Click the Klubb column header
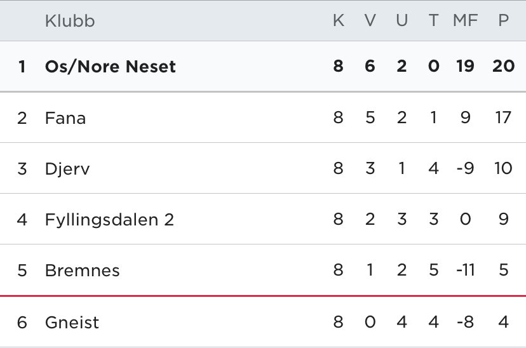The image size is (526, 348). [70, 21]
